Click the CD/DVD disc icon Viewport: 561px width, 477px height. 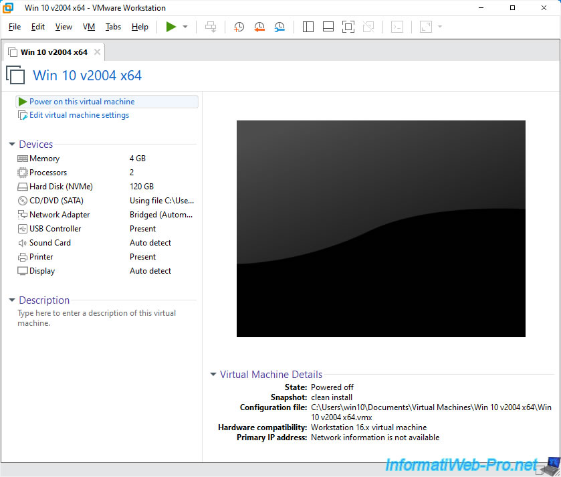point(23,201)
